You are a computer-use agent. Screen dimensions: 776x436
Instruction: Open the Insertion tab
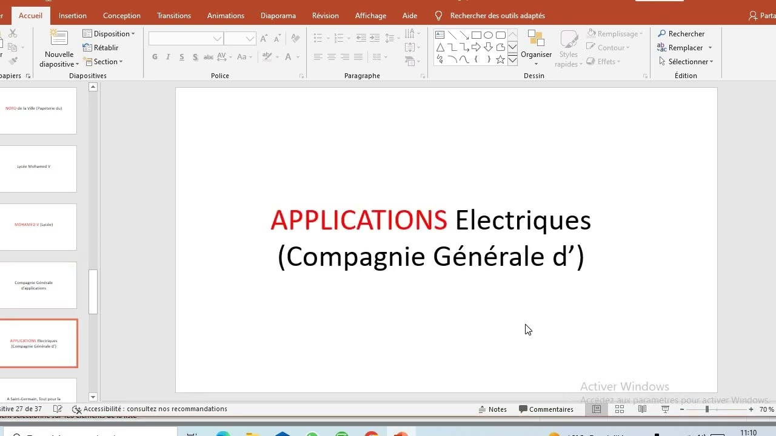point(73,16)
